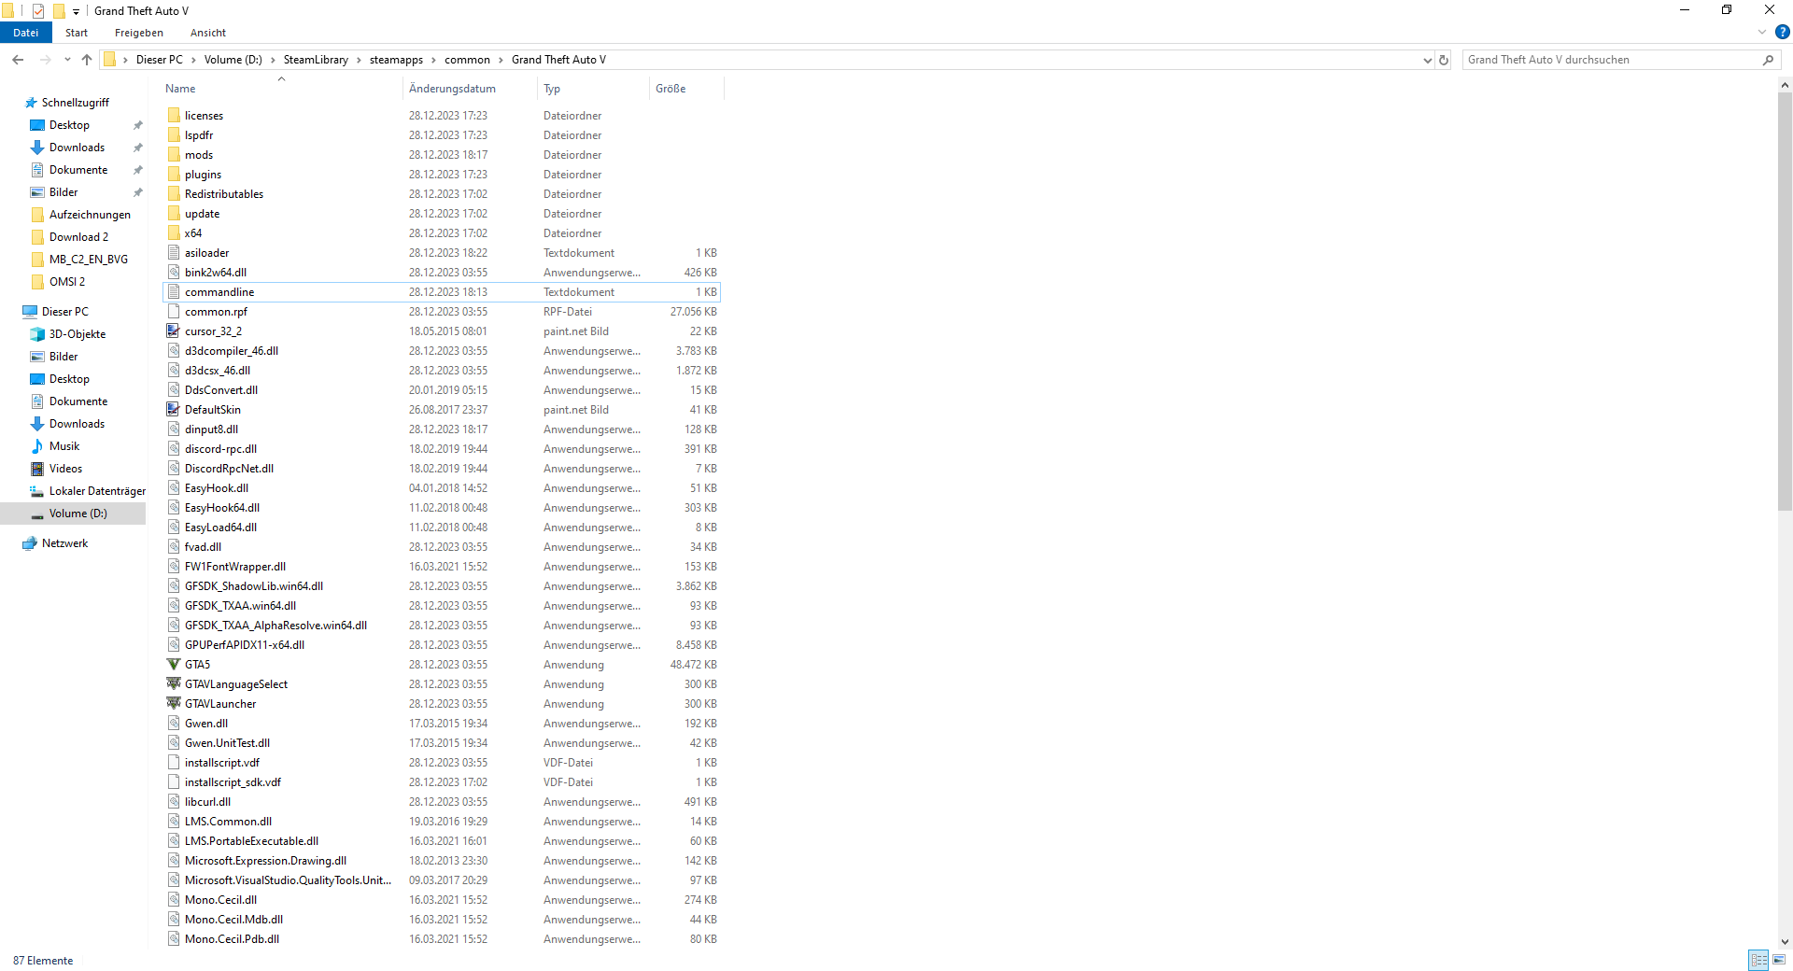1793x971 pixels.
Task: Refresh the current folder view
Action: (x=1444, y=60)
